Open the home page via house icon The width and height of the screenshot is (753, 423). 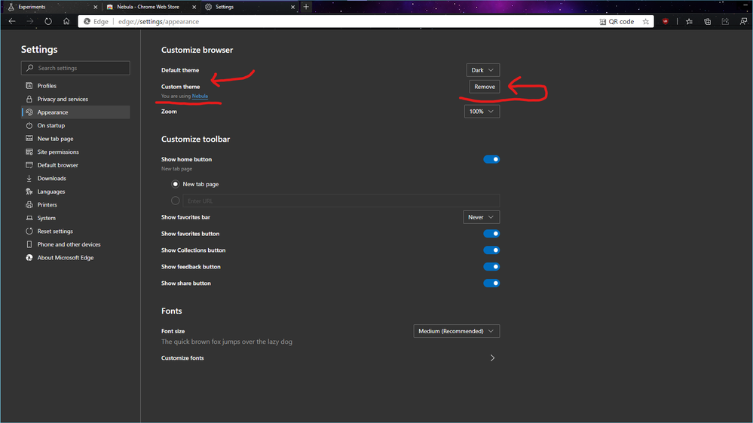(x=66, y=21)
